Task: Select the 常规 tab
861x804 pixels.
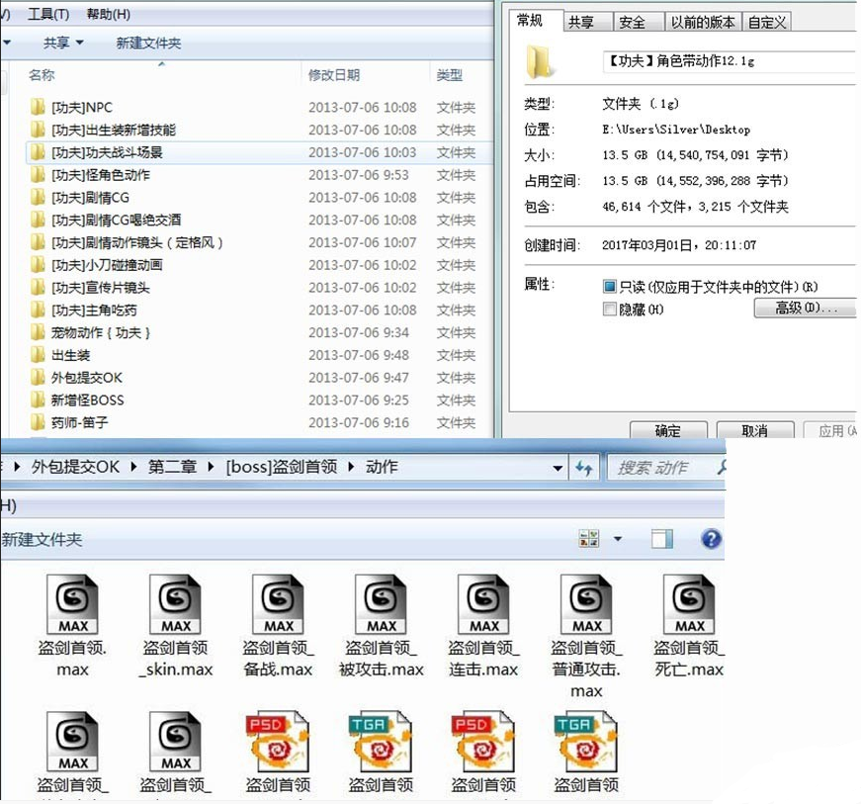Action: point(536,21)
